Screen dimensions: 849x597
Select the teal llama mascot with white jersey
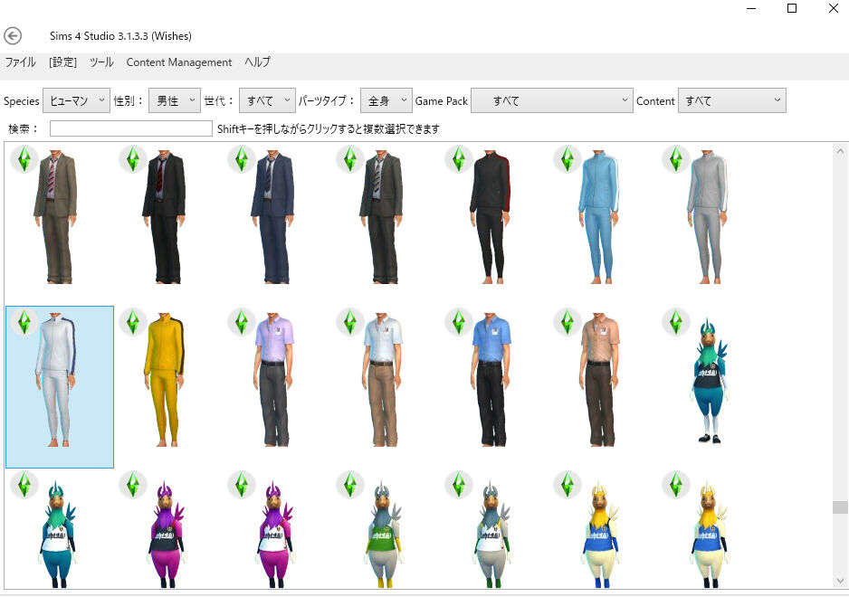point(57,535)
